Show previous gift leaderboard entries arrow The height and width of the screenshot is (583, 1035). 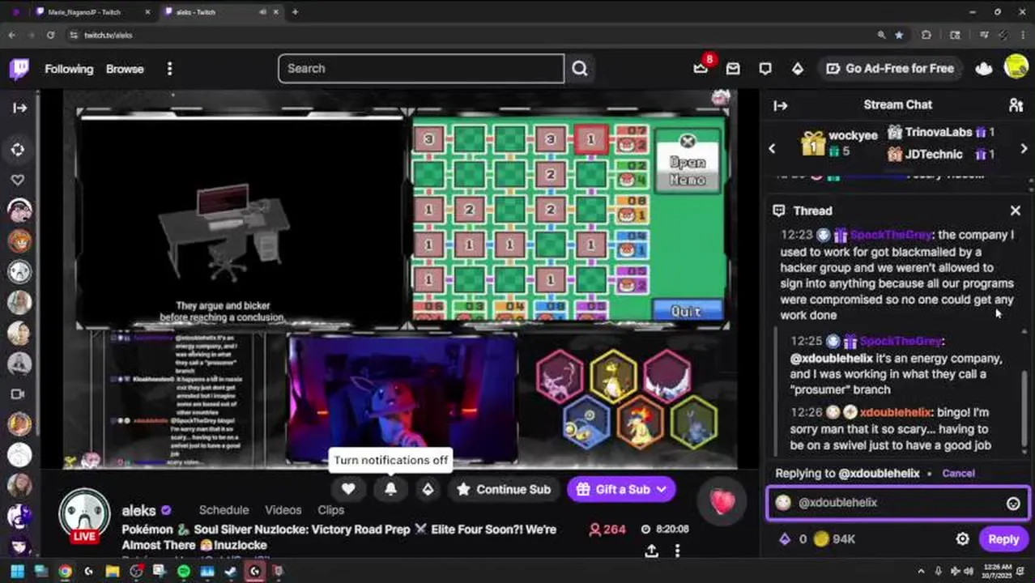click(772, 149)
